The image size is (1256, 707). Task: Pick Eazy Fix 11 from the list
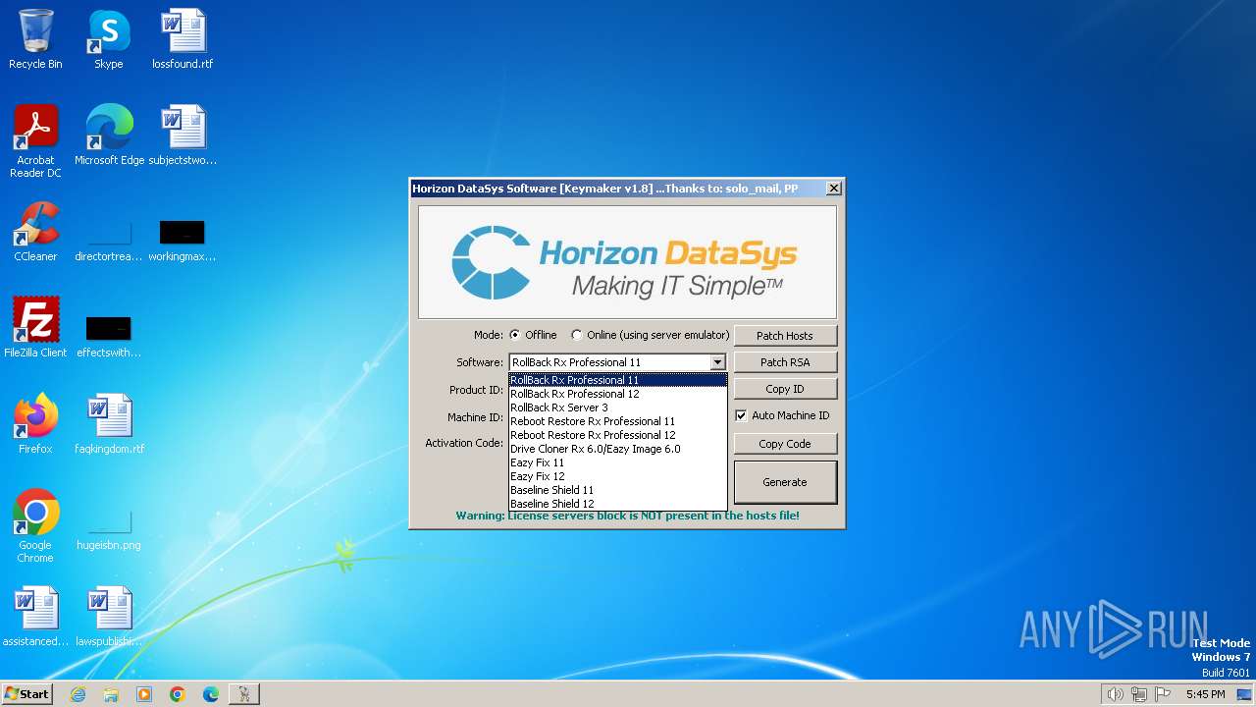(x=618, y=462)
